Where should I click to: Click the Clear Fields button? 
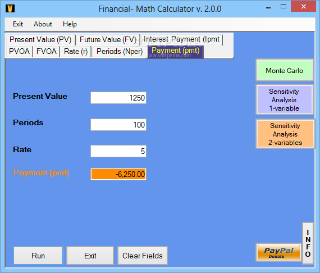click(x=143, y=256)
